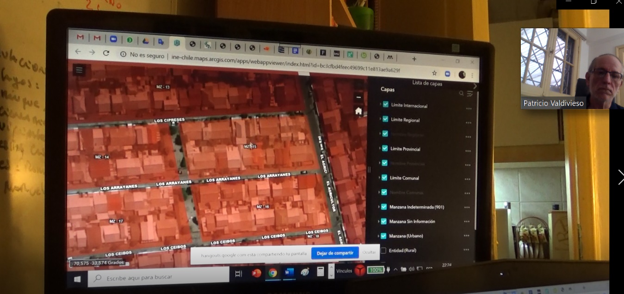Open Entidad (Rural) layer options menu
The image size is (624, 294).
coord(466,250)
